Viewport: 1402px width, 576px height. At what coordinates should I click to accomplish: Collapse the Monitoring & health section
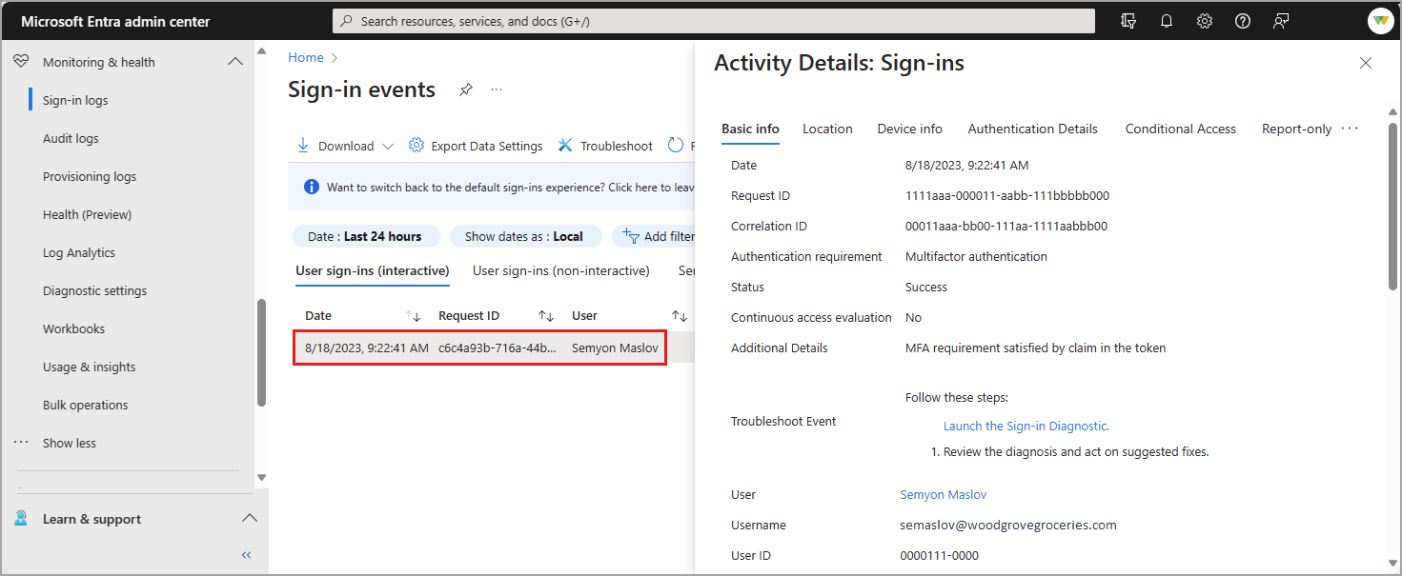(235, 62)
